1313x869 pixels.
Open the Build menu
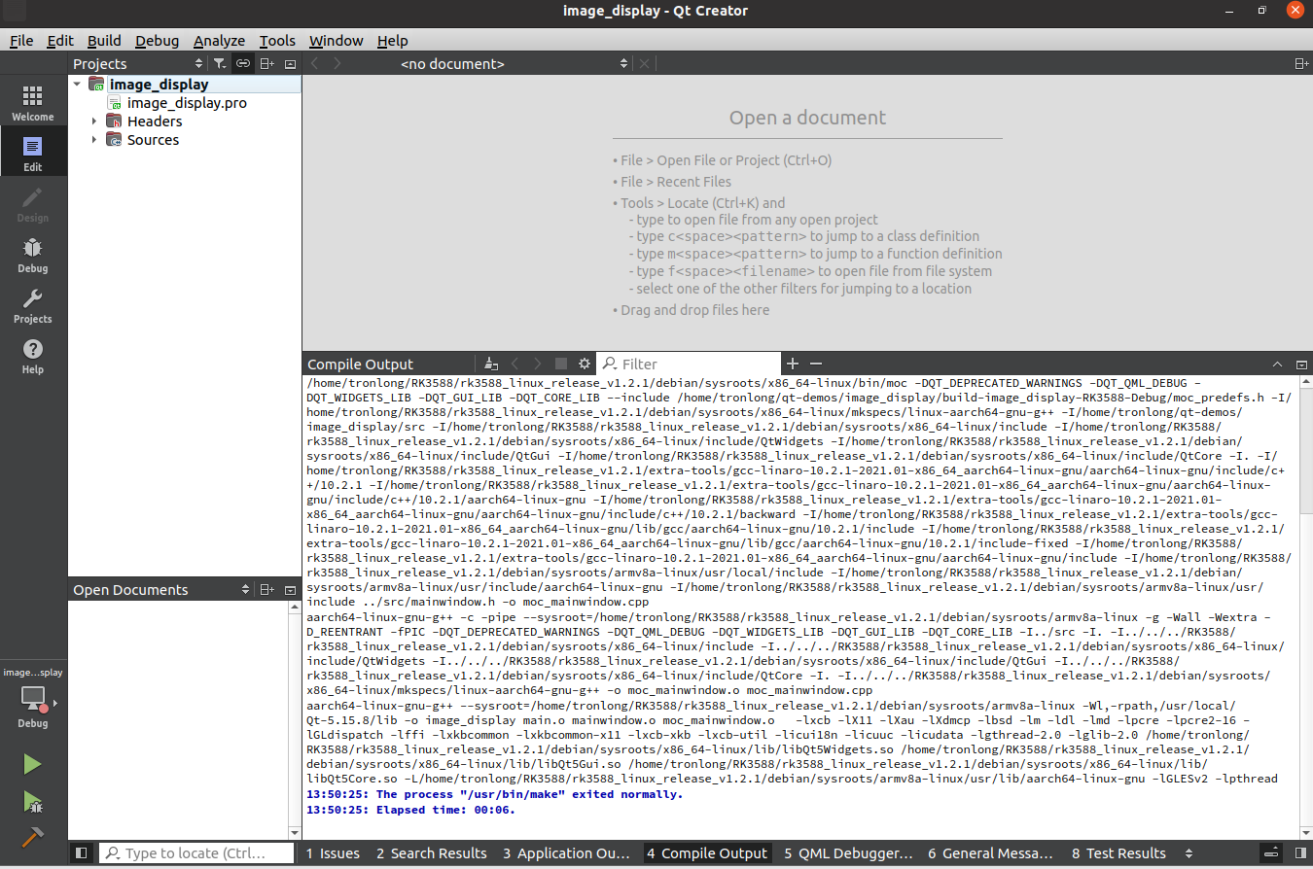[x=104, y=41]
